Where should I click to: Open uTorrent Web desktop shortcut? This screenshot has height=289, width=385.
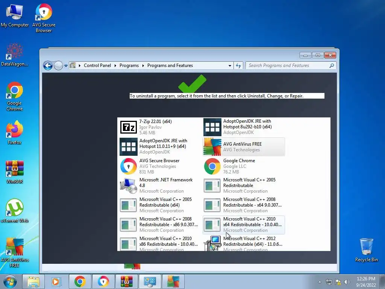pyautogui.click(x=15, y=211)
